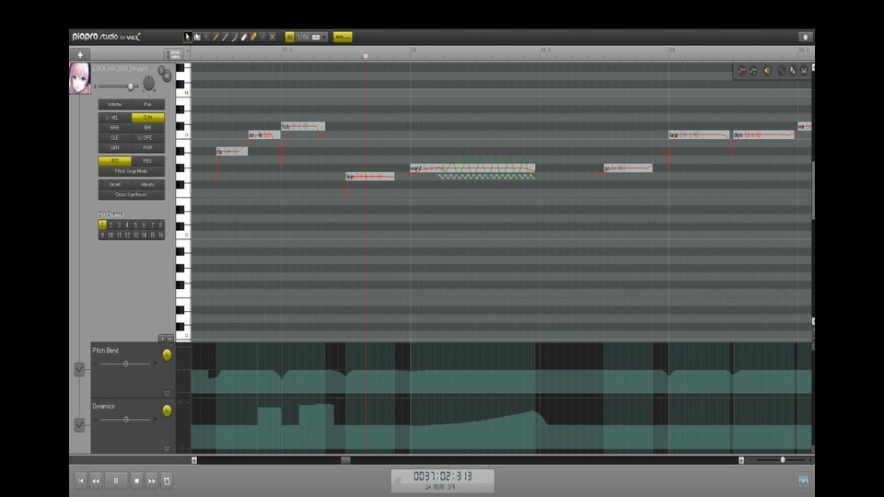Open the Vibrato parameter

[x=147, y=184]
